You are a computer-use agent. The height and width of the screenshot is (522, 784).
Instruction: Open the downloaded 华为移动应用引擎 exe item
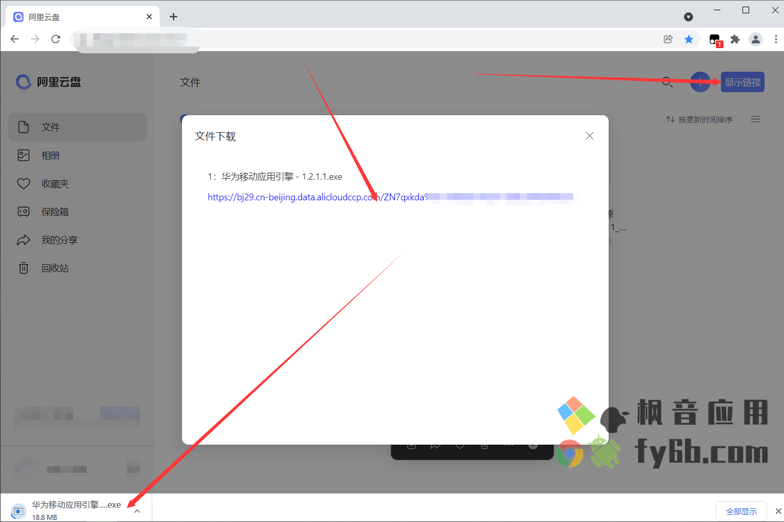pyautogui.click(x=66, y=510)
